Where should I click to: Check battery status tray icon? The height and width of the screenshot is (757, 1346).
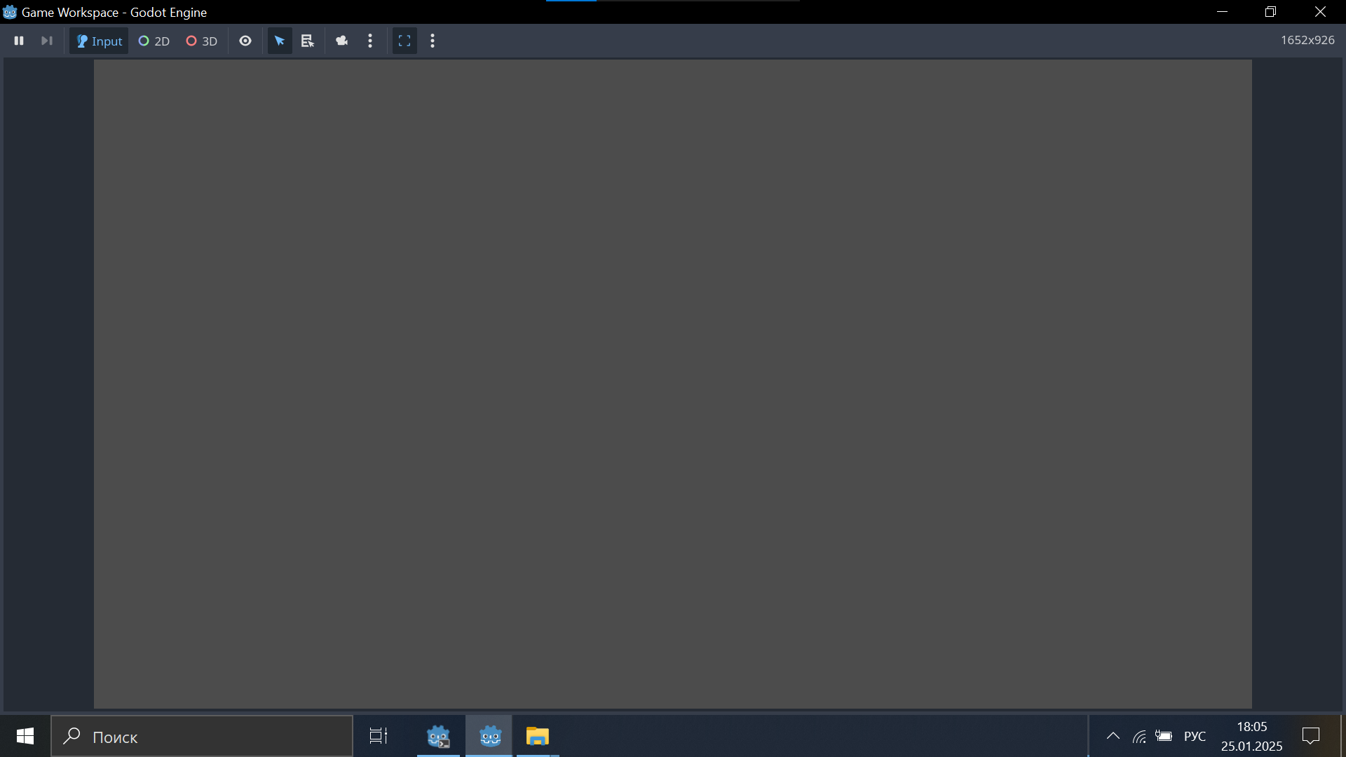click(x=1164, y=736)
